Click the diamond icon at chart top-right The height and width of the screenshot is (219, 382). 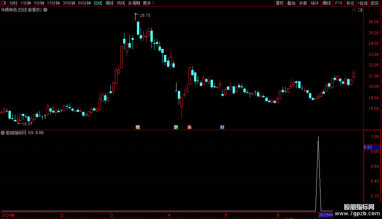[x=354, y=10]
